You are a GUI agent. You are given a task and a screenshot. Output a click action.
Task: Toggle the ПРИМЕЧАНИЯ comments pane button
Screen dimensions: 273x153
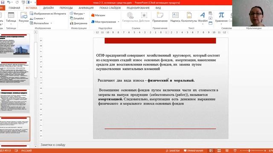[193, 150]
